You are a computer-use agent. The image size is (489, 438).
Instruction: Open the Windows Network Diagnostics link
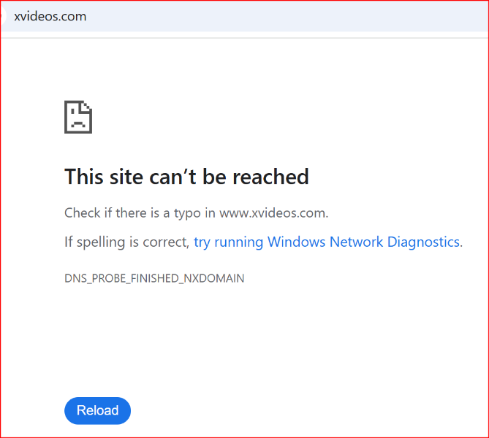coord(327,242)
